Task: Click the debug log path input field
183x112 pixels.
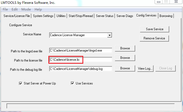Action: point(81,69)
